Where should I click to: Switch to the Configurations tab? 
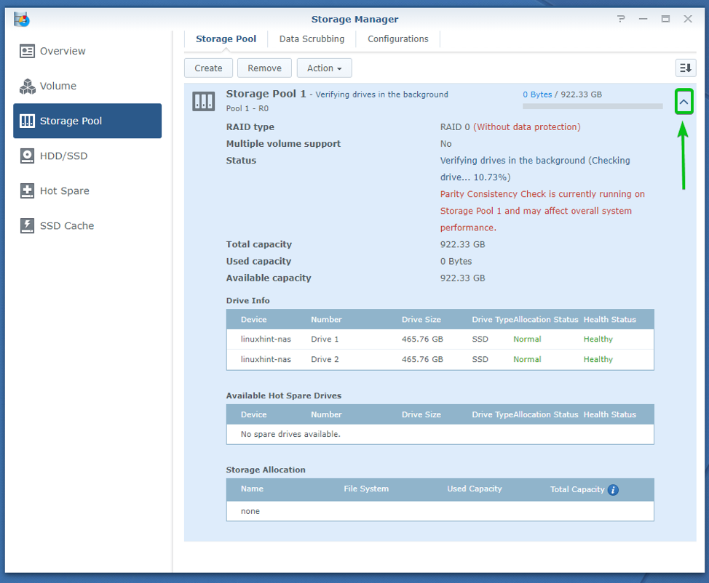tap(397, 39)
